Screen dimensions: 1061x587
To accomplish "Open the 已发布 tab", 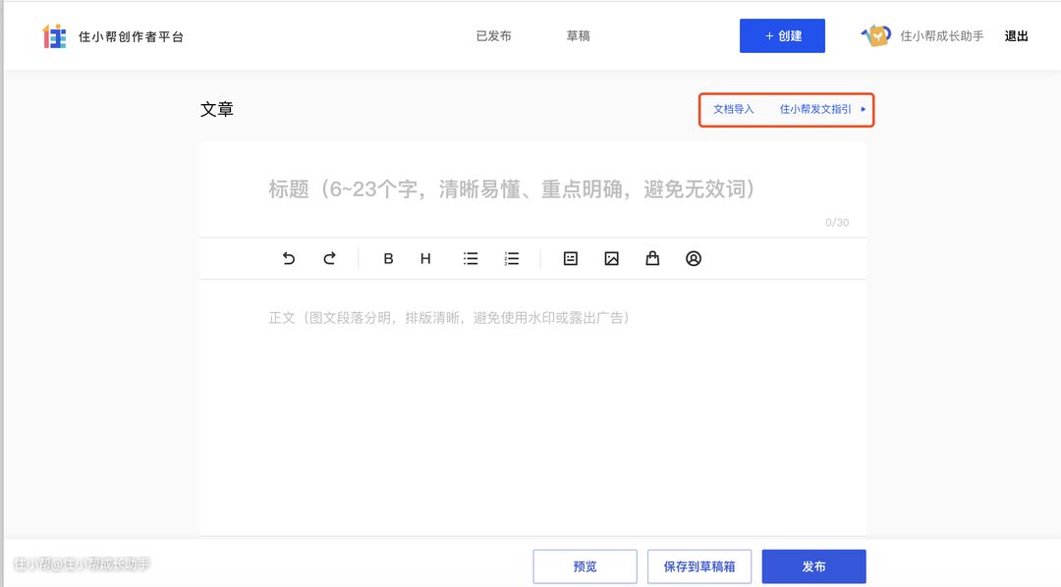I will tap(493, 36).
